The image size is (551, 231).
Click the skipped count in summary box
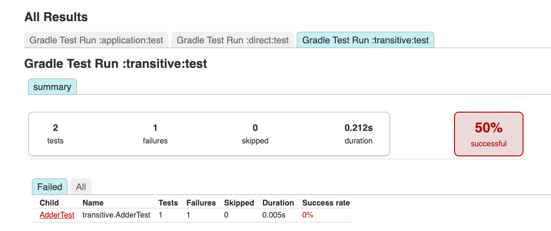pyautogui.click(x=255, y=128)
